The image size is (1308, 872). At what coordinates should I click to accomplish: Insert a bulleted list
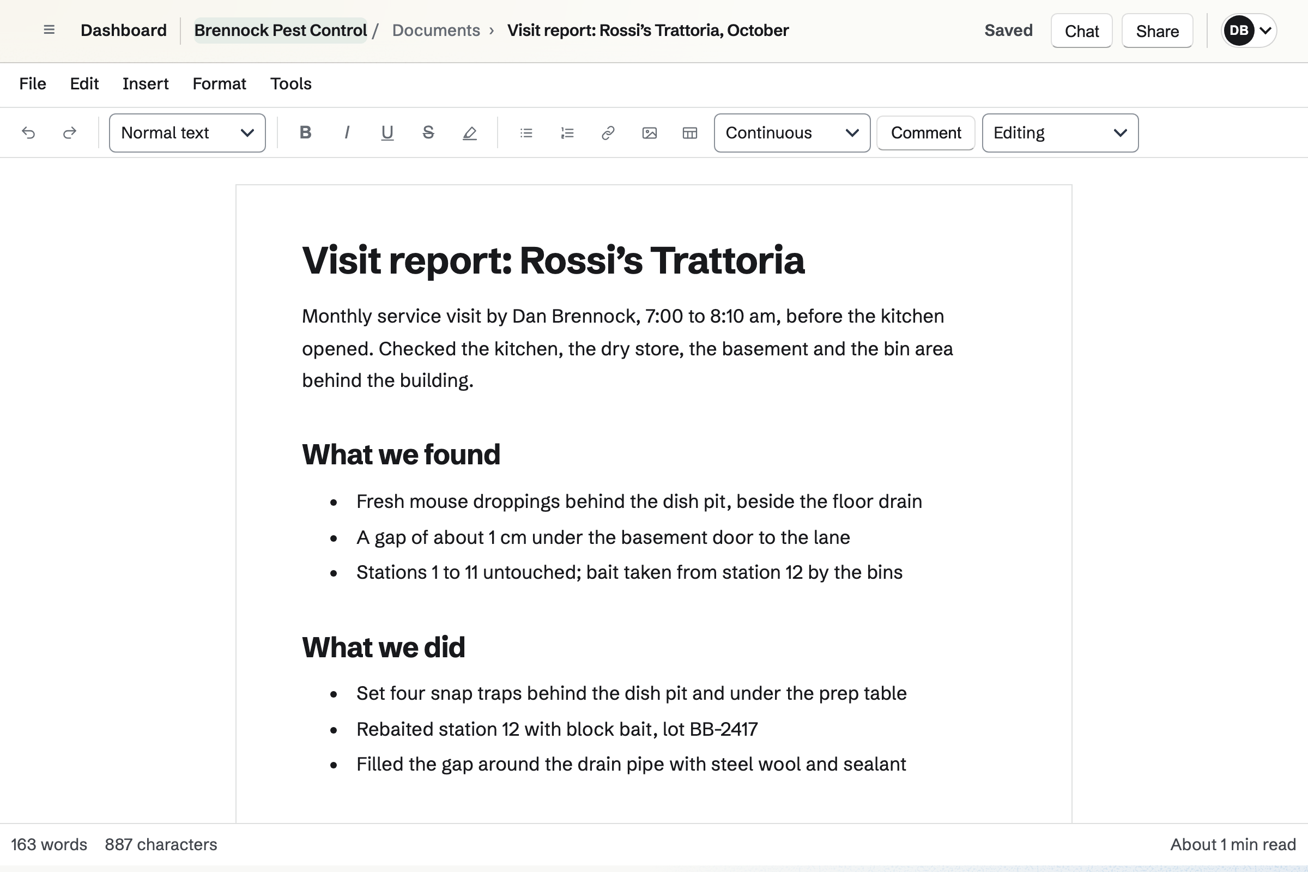[526, 133]
